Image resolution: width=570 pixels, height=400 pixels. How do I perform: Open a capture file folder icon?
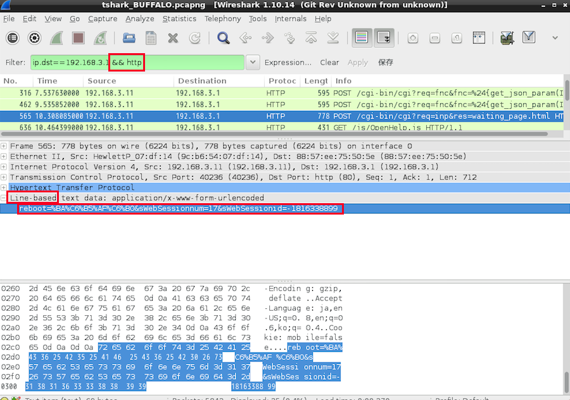coord(129,38)
